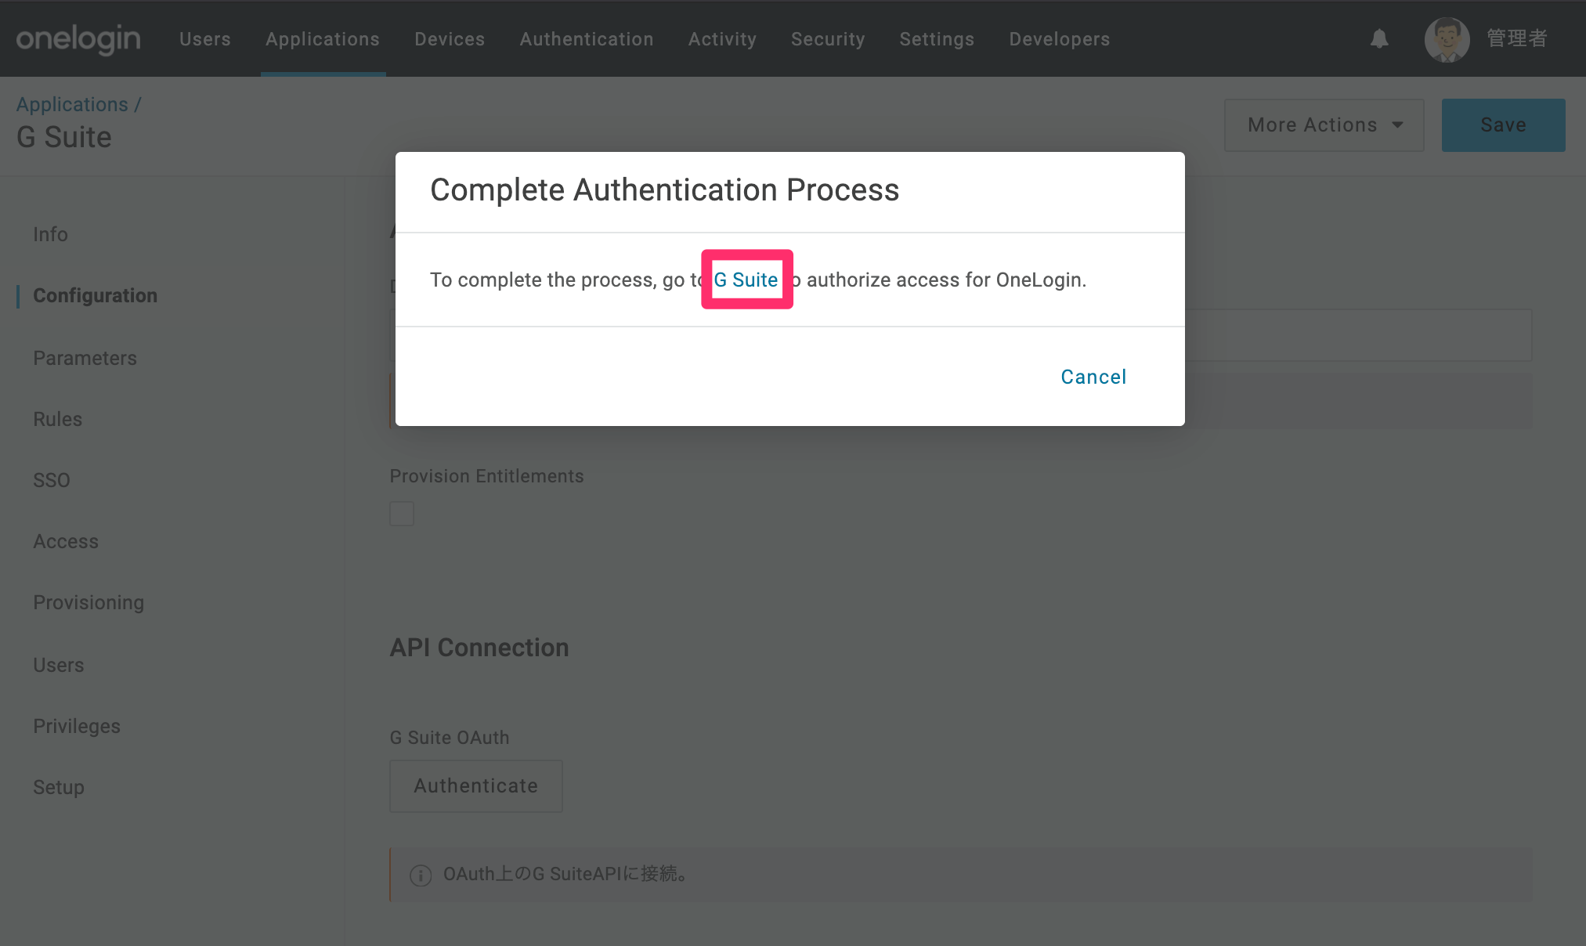Click the OneLogin logo
The width and height of the screenshot is (1586, 946).
click(78, 39)
